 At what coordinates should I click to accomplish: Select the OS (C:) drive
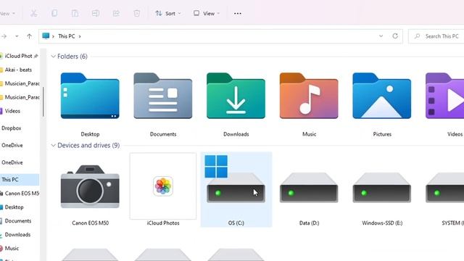[x=236, y=190]
